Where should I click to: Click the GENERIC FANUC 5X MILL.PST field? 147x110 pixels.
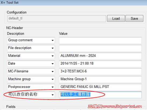(100, 87)
